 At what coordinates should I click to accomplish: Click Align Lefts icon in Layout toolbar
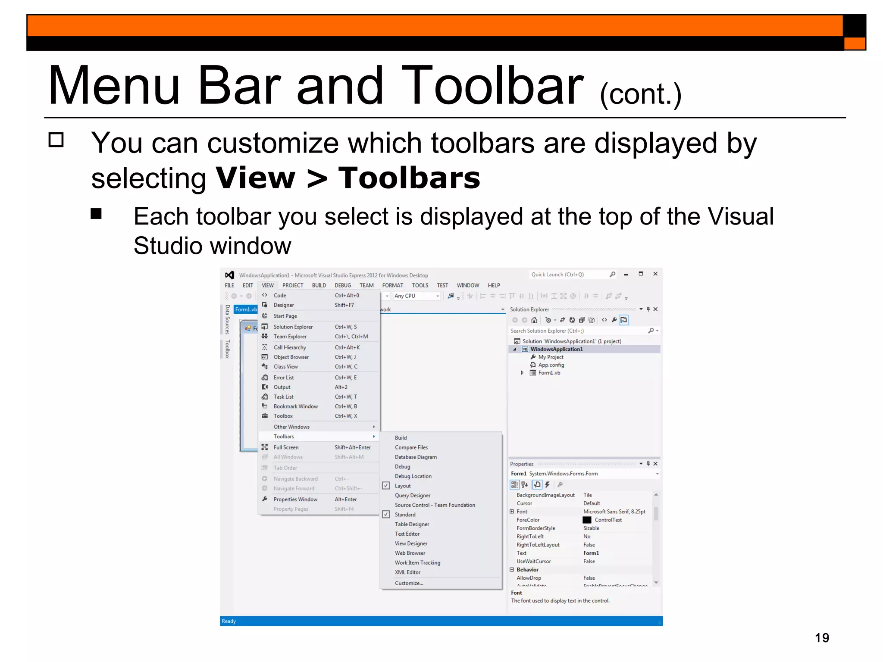click(483, 296)
